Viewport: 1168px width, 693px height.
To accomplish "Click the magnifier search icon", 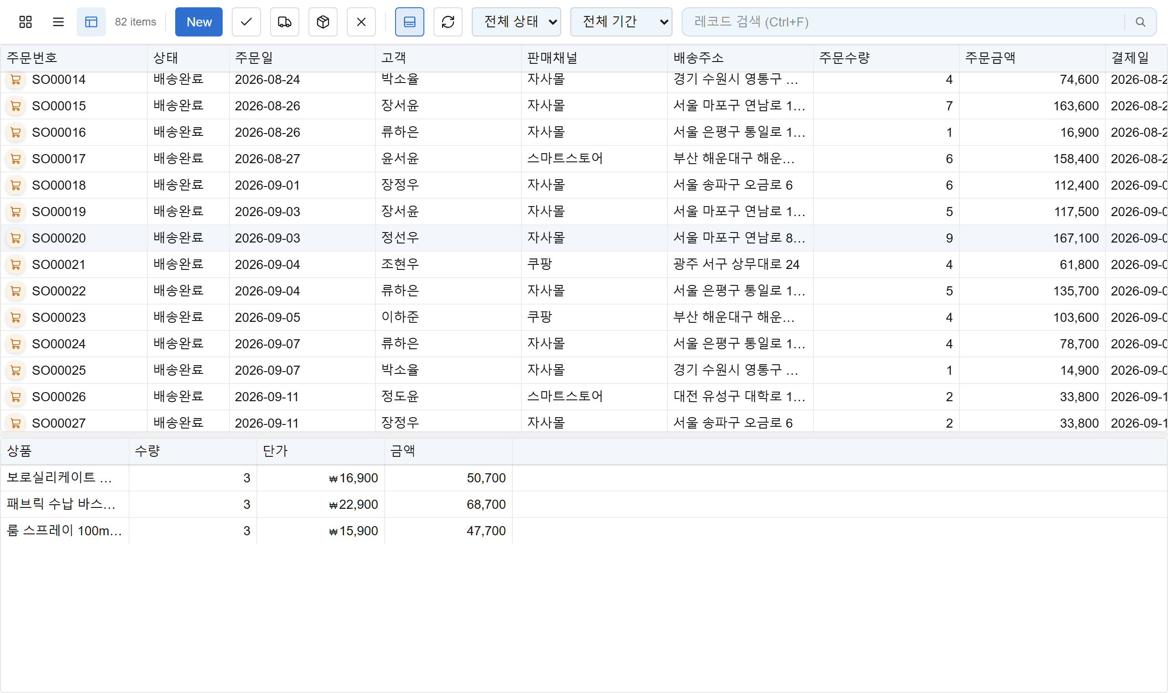I will point(1141,22).
